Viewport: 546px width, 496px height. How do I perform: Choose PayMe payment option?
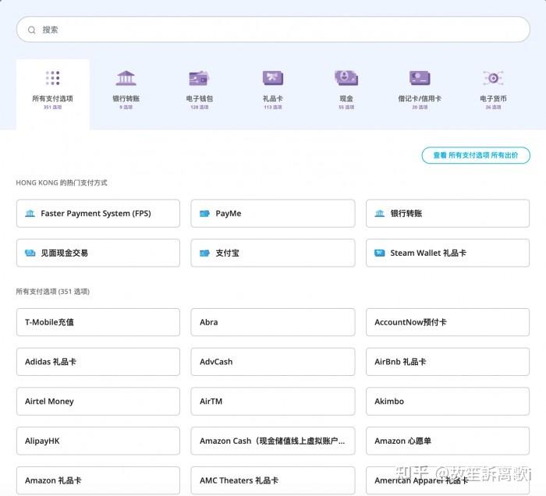[273, 214]
